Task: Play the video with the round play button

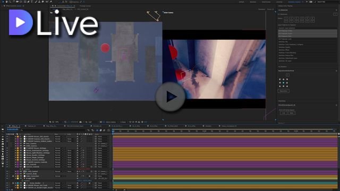Action: tap(171, 97)
